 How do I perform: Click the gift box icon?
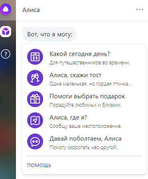point(35,99)
